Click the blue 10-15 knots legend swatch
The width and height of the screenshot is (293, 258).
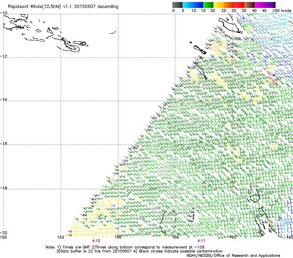point(198,5)
